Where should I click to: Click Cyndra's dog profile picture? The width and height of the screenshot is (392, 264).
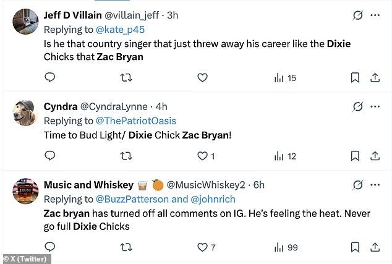[x=25, y=113]
